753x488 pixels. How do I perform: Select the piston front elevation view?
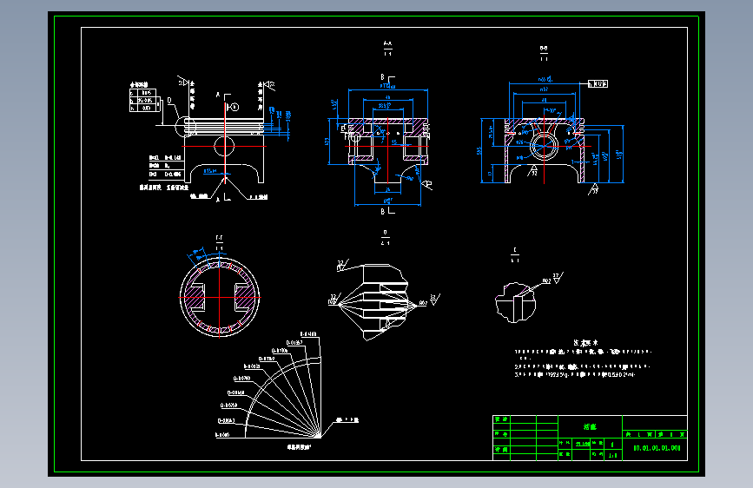click(224, 150)
